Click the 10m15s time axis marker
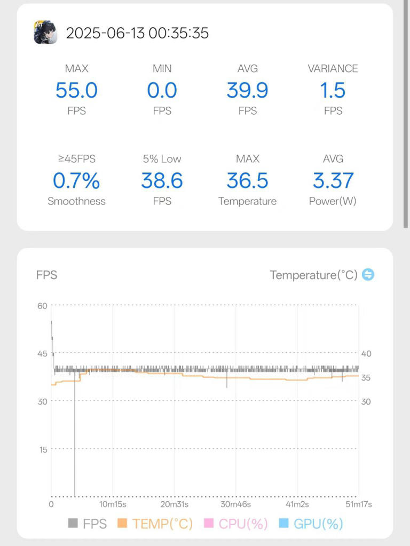The width and height of the screenshot is (410, 546). [x=113, y=504]
